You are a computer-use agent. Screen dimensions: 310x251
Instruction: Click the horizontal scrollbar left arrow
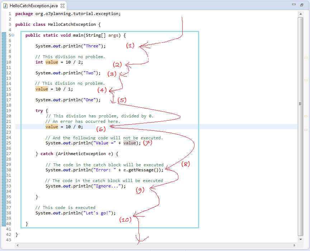tap(18, 246)
